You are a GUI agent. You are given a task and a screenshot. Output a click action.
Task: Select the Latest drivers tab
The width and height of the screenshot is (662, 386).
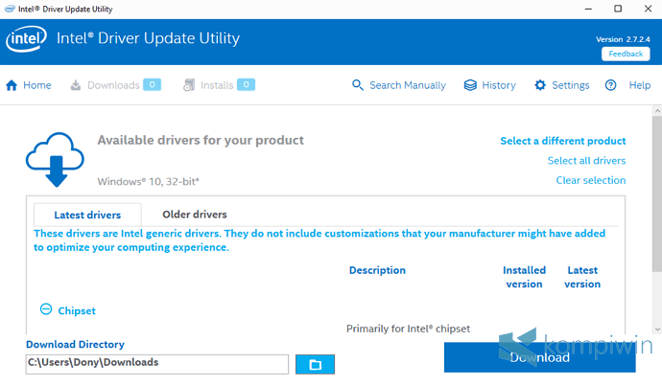[87, 216]
